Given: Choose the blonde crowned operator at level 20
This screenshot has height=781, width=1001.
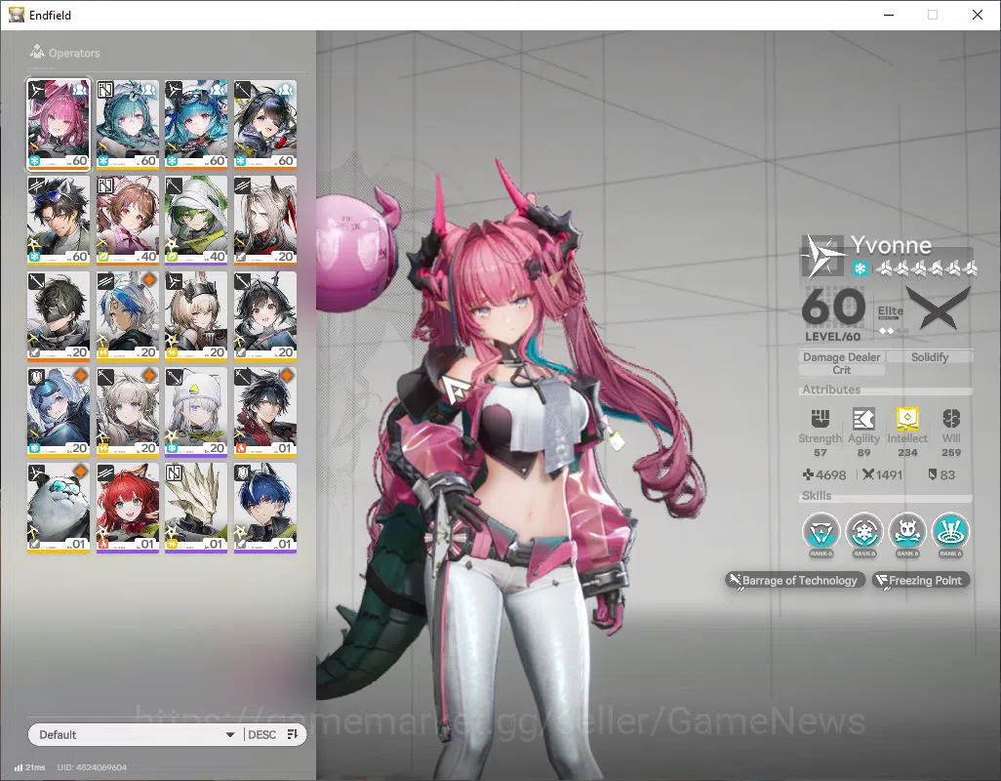Looking at the screenshot, I should pos(196,316).
